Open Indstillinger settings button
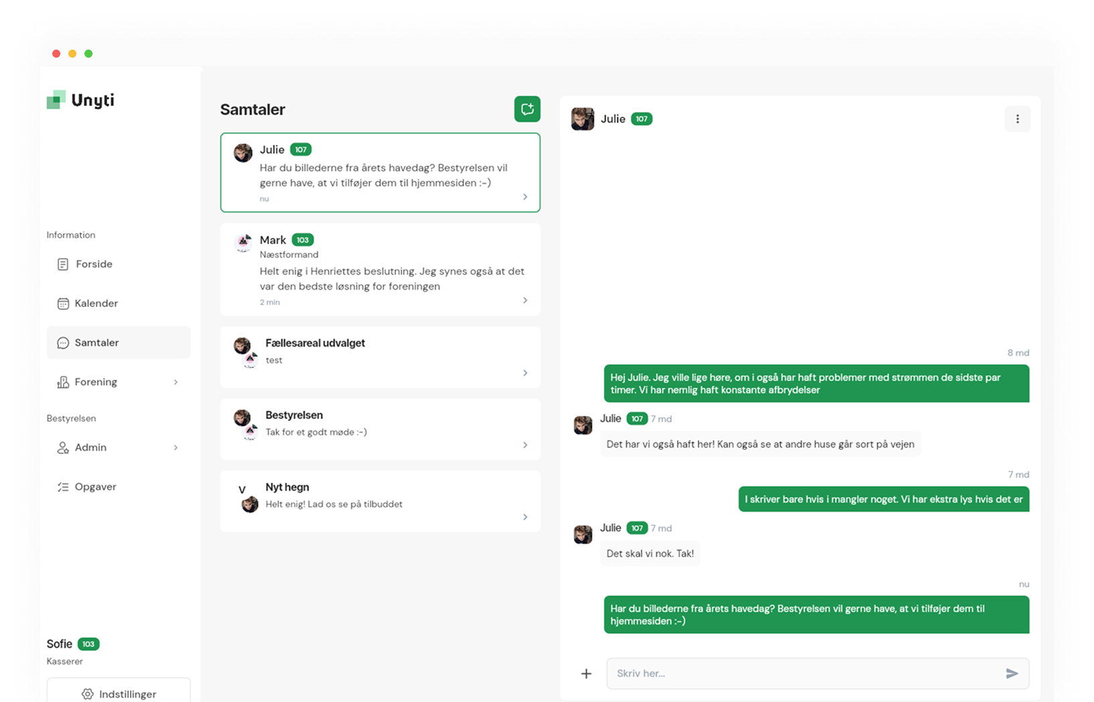The height and width of the screenshot is (702, 1094). (x=119, y=693)
